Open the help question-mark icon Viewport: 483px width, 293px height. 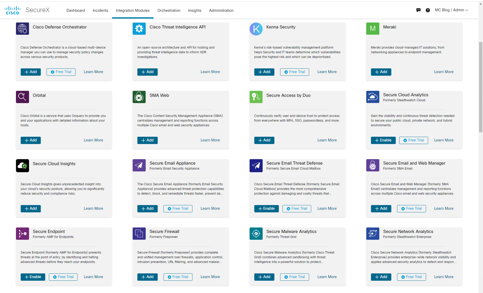click(x=428, y=10)
